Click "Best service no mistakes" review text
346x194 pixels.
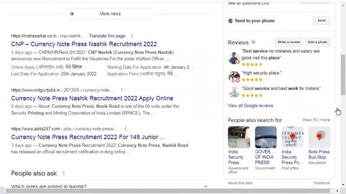(280, 54)
